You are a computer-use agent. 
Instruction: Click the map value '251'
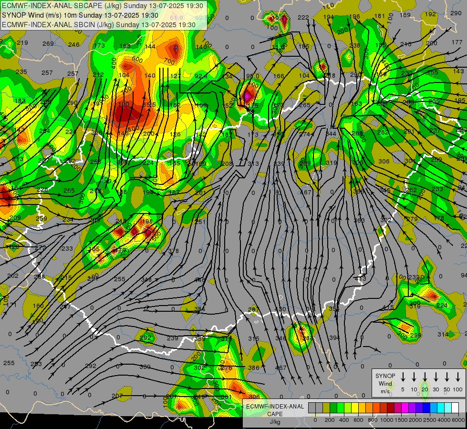pyautogui.click(x=200, y=222)
